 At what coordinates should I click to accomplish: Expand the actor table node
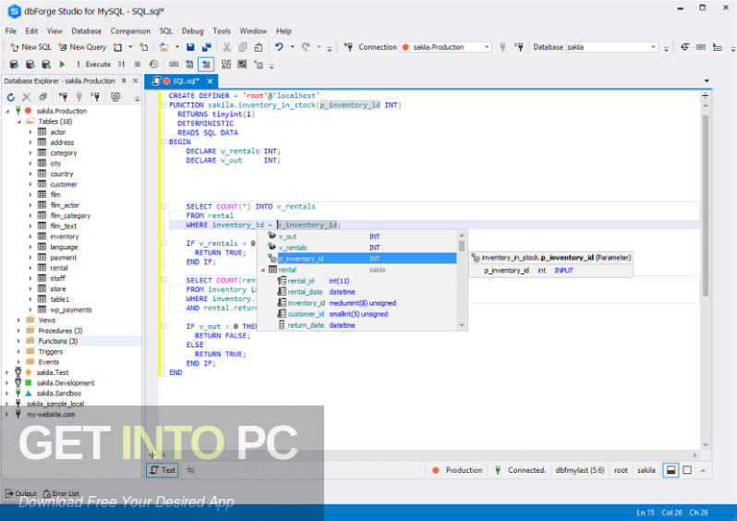(x=30, y=132)
